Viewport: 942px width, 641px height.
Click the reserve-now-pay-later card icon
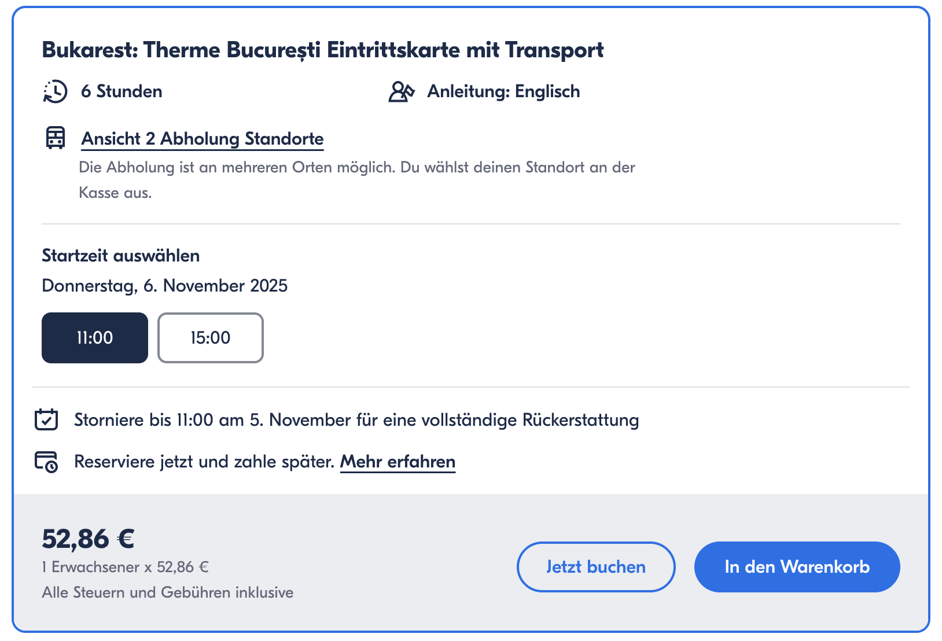[x=46, y=462]
